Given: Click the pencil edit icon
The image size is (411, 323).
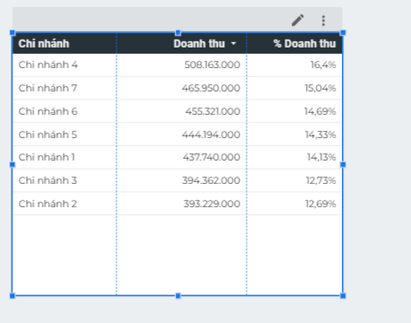Looking at the screenshot, I should point(298,21).
